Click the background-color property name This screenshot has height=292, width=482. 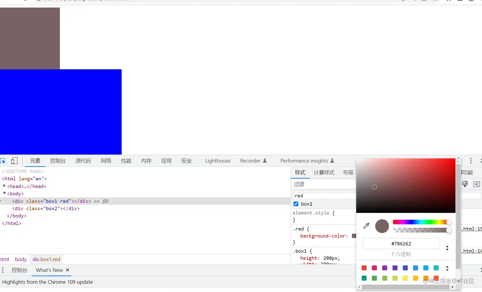point(323,236)
